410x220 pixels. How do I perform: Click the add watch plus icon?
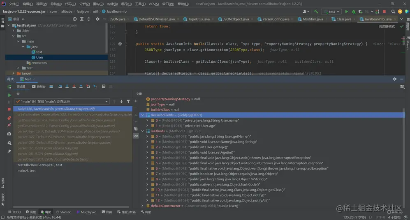[x=136, y=101]
